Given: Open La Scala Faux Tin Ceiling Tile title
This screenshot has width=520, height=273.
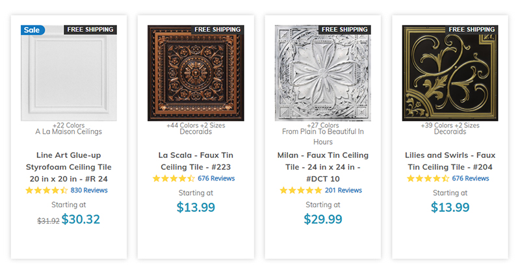Looking at the screenshot, I should click(x=196, y=161).
